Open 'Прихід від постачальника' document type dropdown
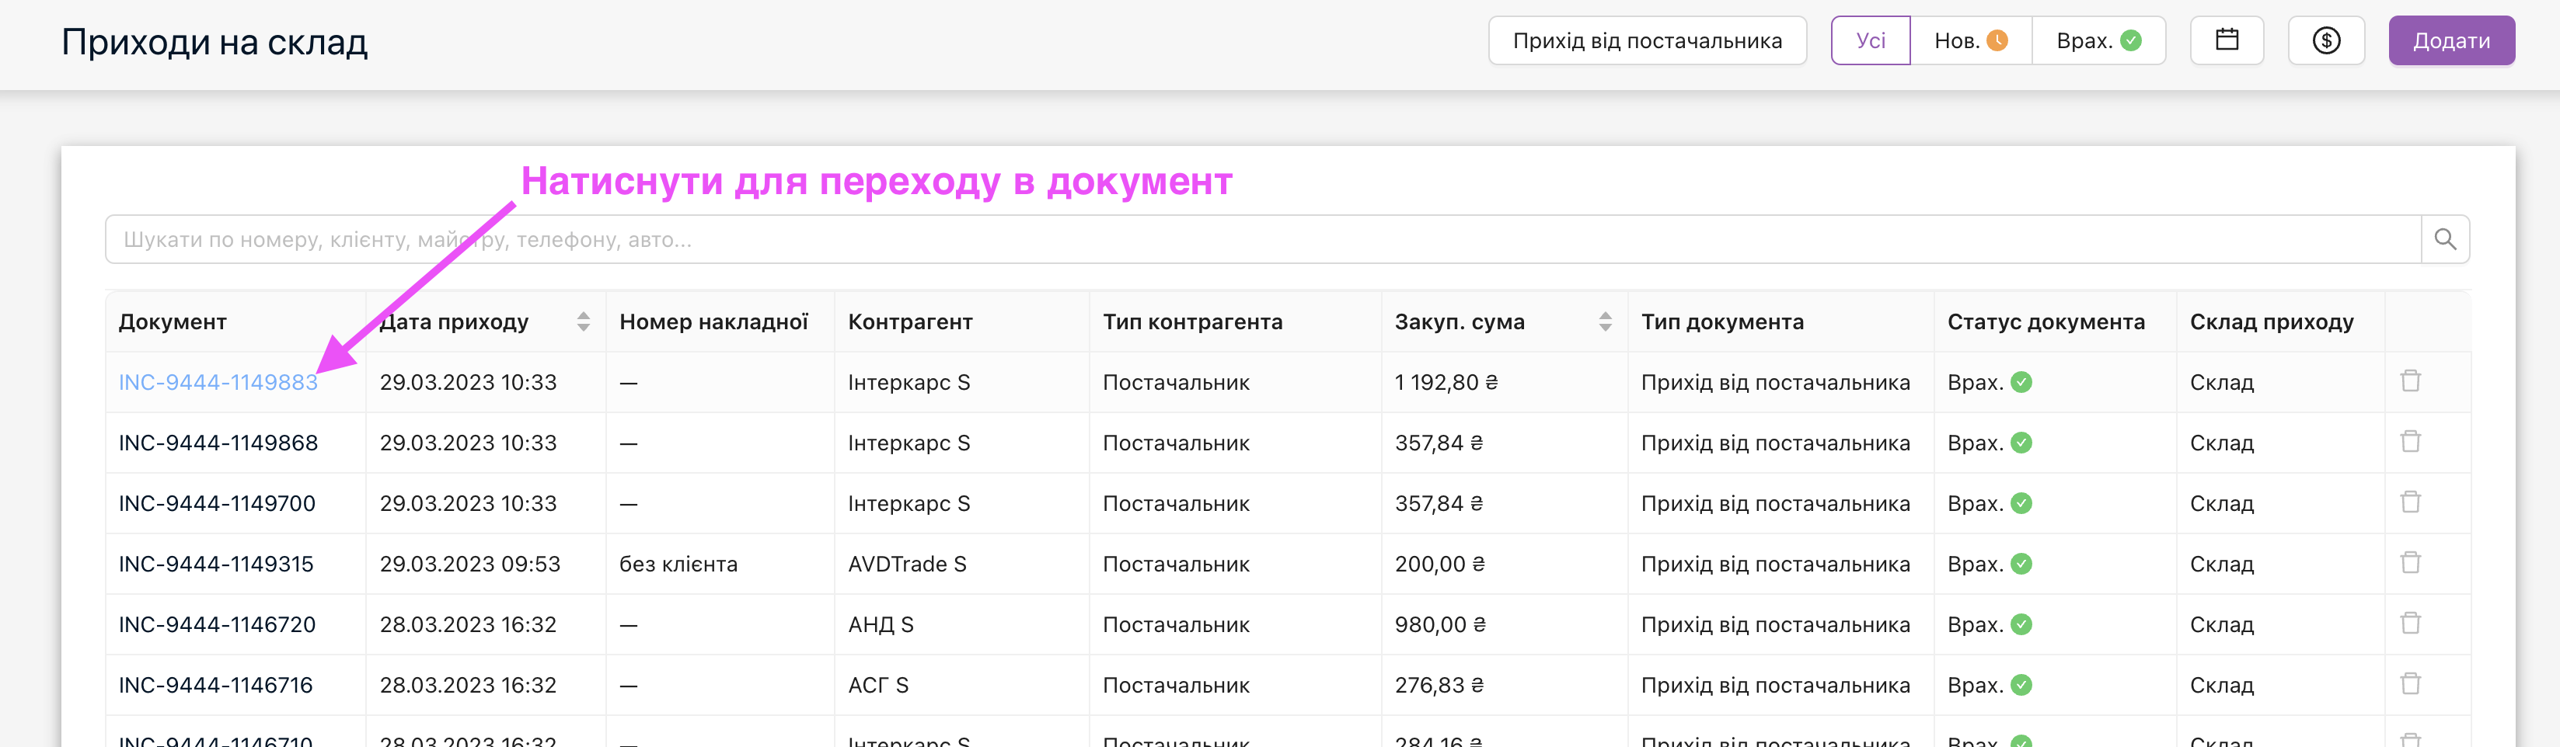This screenshot has width=2560, height=747. [x=1647, y=40]
